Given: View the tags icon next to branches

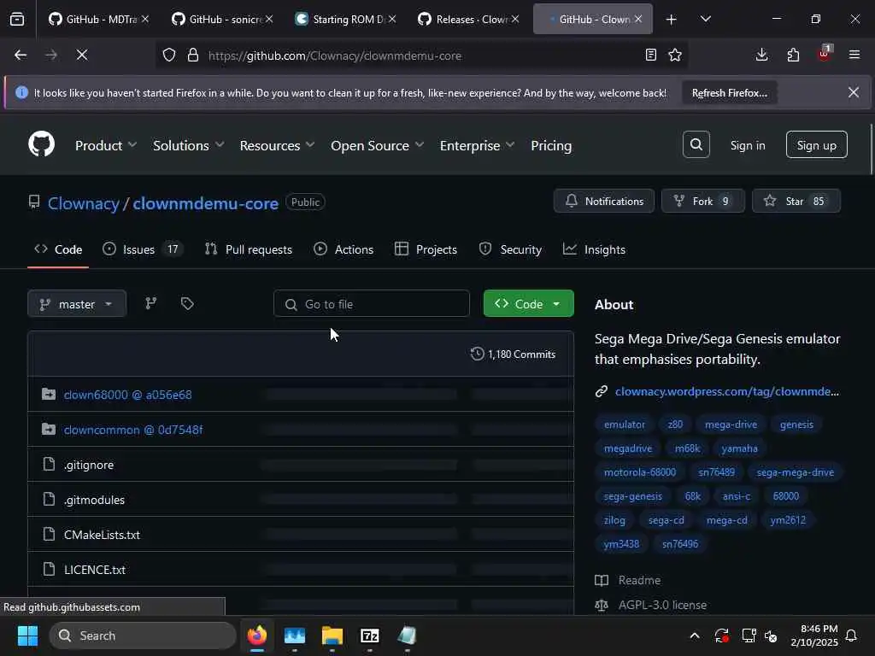Looking at the screenshot, I should [x=187, y=303].
